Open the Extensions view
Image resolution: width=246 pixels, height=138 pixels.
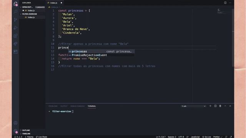pyautogui.click(x=15, y=36)
